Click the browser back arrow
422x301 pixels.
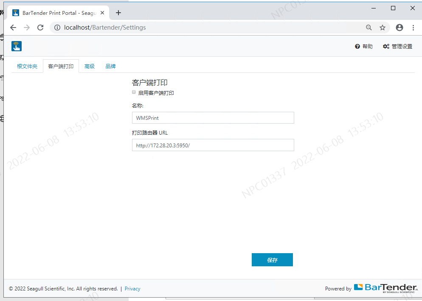coord(13,27)
